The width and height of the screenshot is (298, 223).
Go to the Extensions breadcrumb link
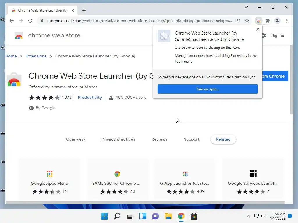coord(36,56)
